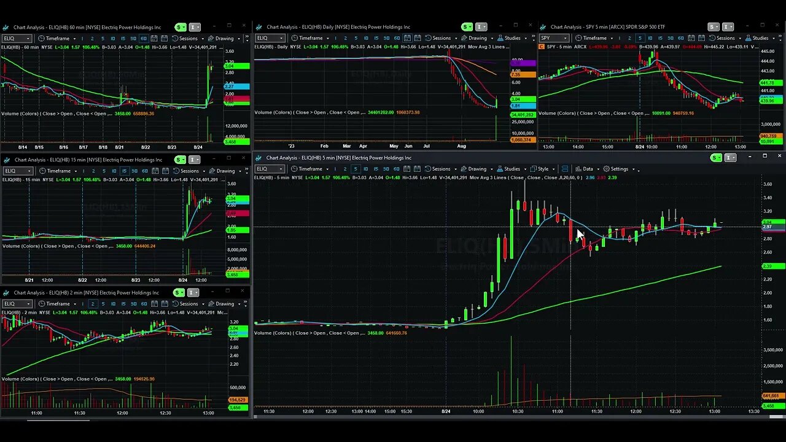Open the Drawing menu in the 60 min chart
The image size is (786, 442).
click(x=224, y=38)
